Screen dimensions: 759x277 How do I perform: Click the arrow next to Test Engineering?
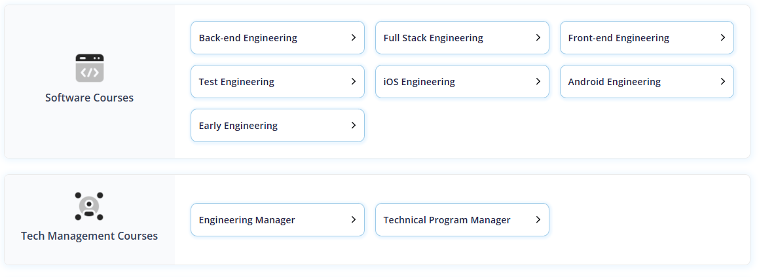click(x=354, y=81)
